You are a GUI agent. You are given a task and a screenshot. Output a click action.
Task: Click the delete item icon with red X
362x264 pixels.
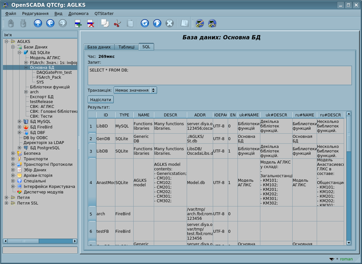coord(90,23)
